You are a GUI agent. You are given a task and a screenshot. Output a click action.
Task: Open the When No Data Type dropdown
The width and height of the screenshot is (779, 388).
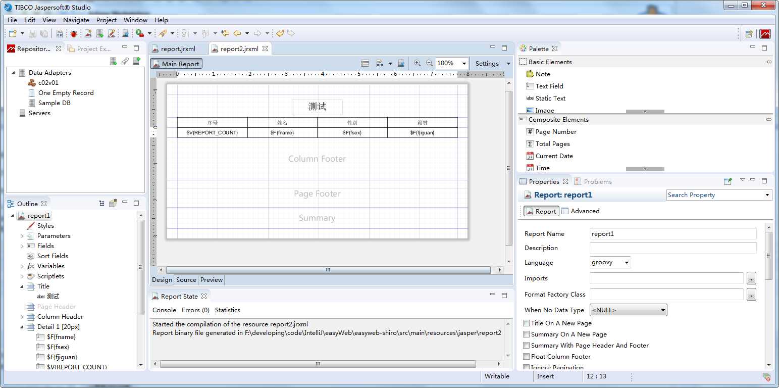click(629, 310)
